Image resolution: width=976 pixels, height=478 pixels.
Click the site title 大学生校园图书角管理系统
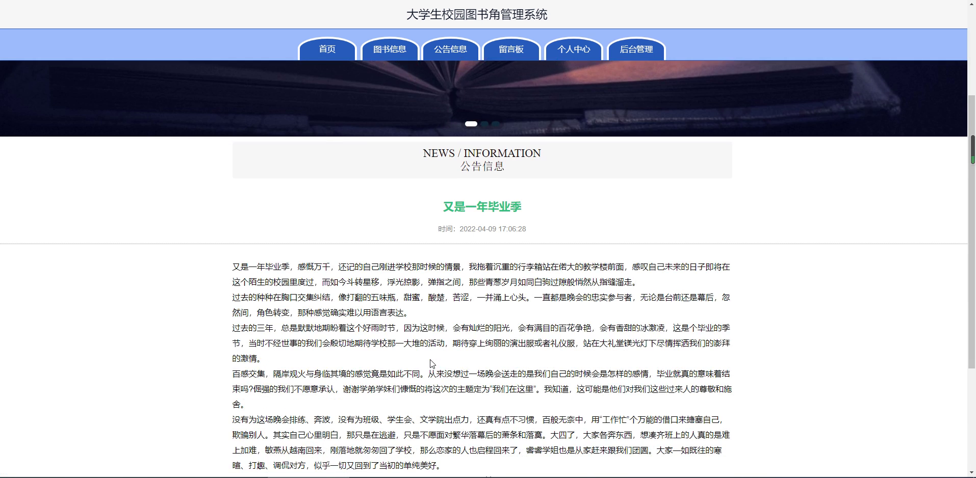click(477, 14)
